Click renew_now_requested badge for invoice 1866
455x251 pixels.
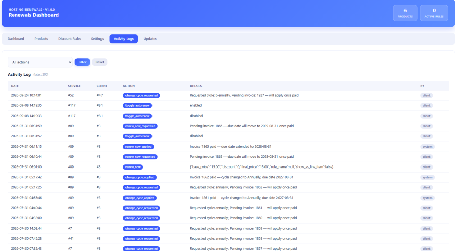pos(140,126)
